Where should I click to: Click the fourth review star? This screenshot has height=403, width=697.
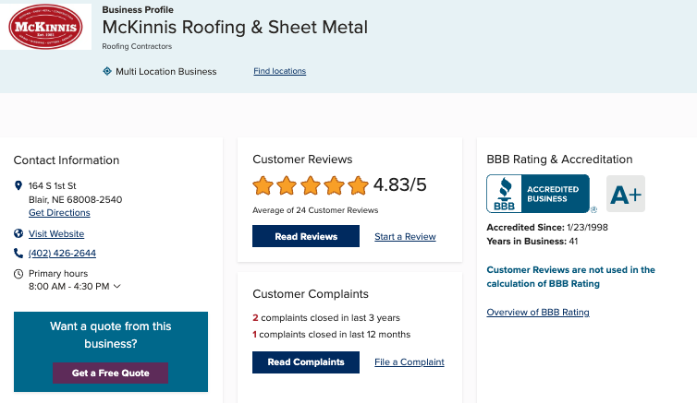[335, 185]
